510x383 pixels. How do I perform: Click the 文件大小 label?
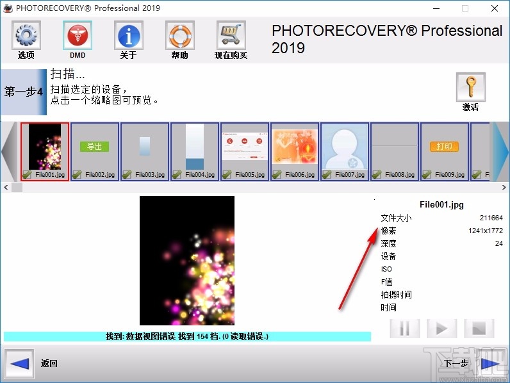coord(396,218)
